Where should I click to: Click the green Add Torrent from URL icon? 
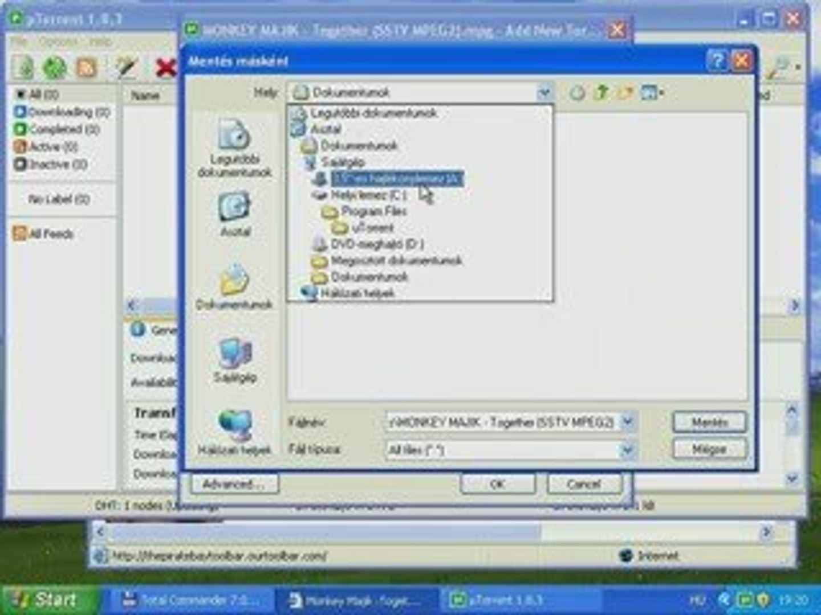click(x=54, y=67)
